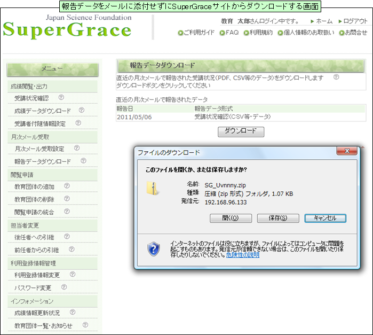Viewport: 373px width, 335px height.
Task: Select 受講者付随情報設定 in the sidebar
Action: click(x=40, y=123)
